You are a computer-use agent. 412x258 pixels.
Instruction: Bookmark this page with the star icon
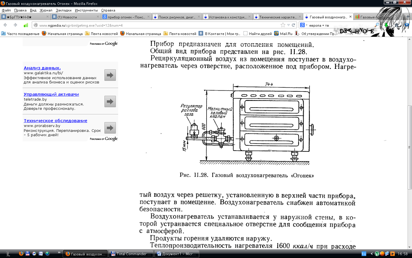click(x=283, y=25)
